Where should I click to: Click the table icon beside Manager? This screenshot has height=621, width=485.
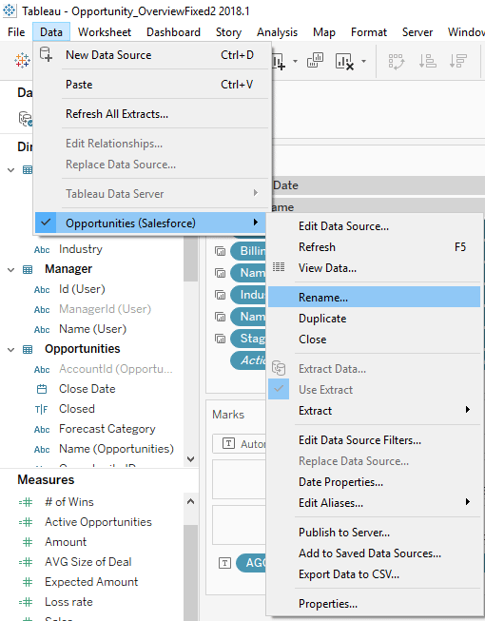(x=28, y=270)
